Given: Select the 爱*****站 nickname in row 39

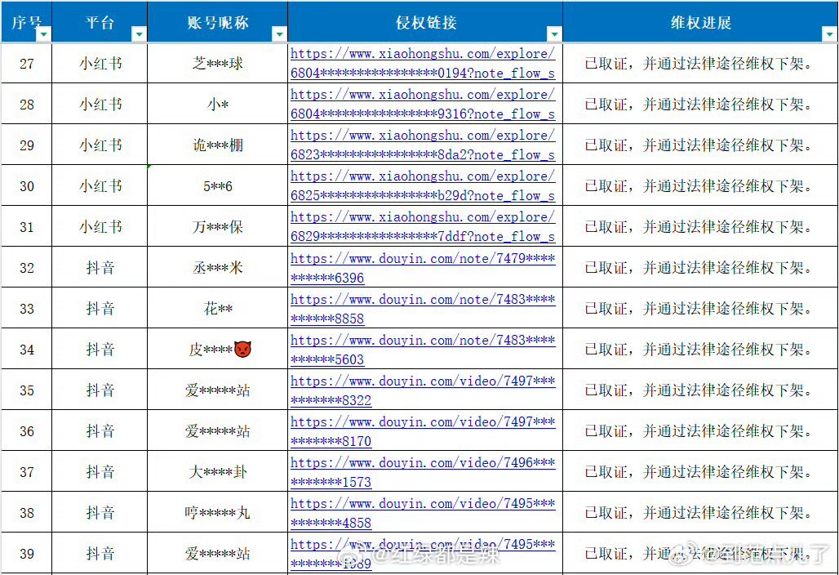Looking at the screenshot, I should pos(217,554).
